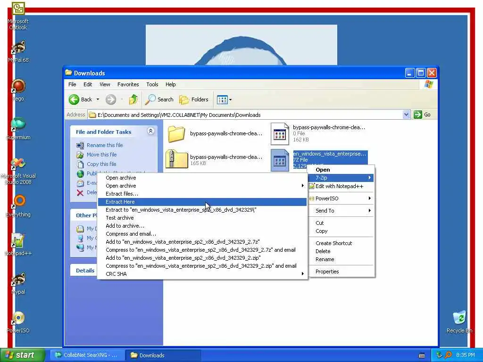This screenshot has height=362, width=483.
Task: Switch to CollabNet SearXNG taskbar window
Action: 87,355
